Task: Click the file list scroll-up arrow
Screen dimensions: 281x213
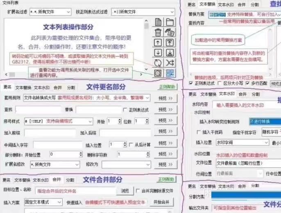Action: 146,21
